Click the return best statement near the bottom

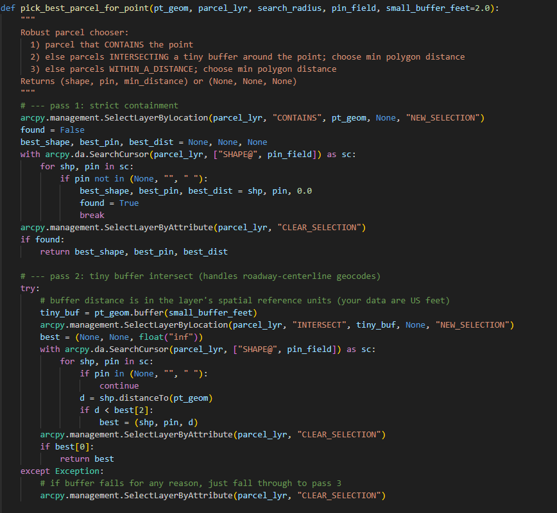pos(87,458)
